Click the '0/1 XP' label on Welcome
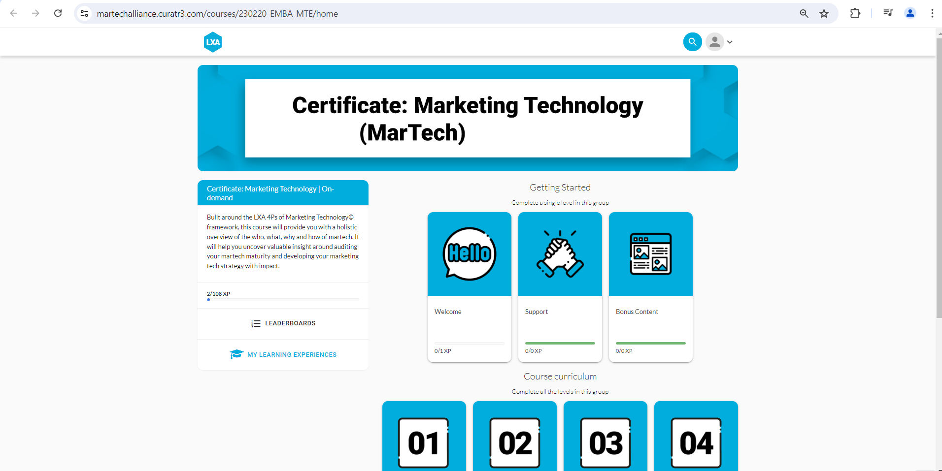 442,351
